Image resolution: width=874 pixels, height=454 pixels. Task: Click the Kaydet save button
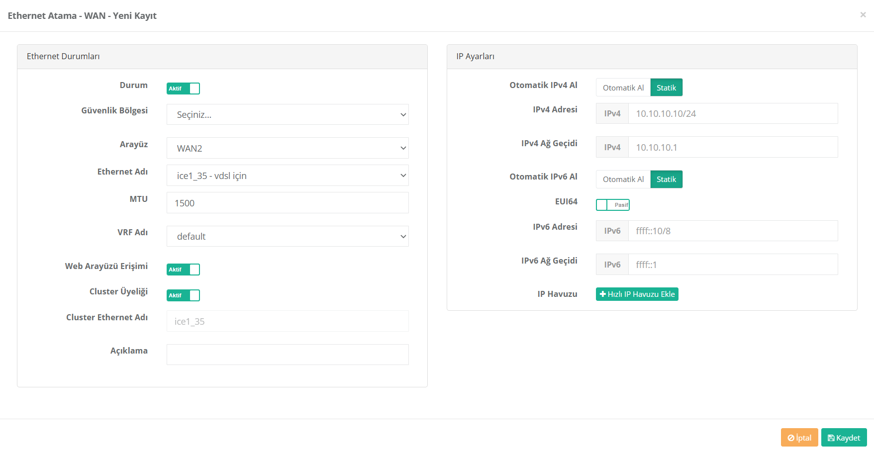point(844,438)
